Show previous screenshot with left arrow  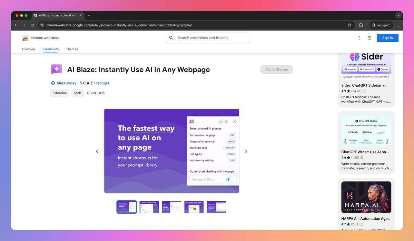coord(97,151)
